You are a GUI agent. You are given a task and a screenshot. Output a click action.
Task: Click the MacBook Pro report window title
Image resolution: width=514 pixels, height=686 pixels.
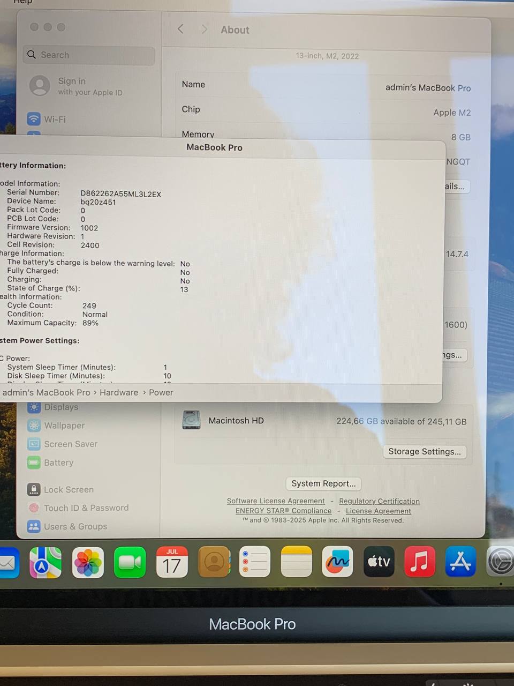tap(214, 147)
